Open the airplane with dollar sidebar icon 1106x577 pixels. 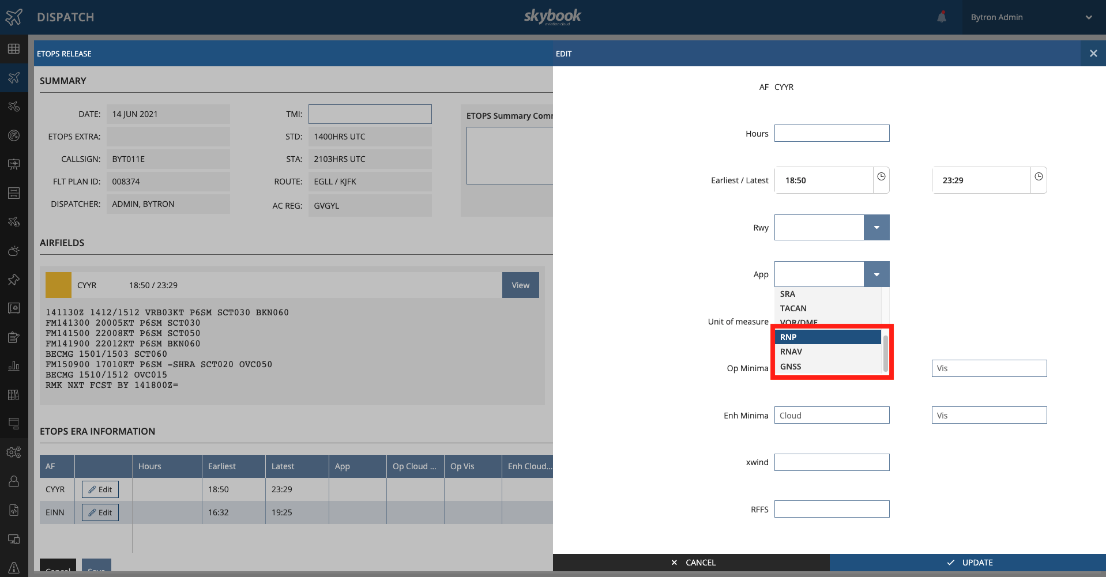pyautogui.click(x=14, y=222)
